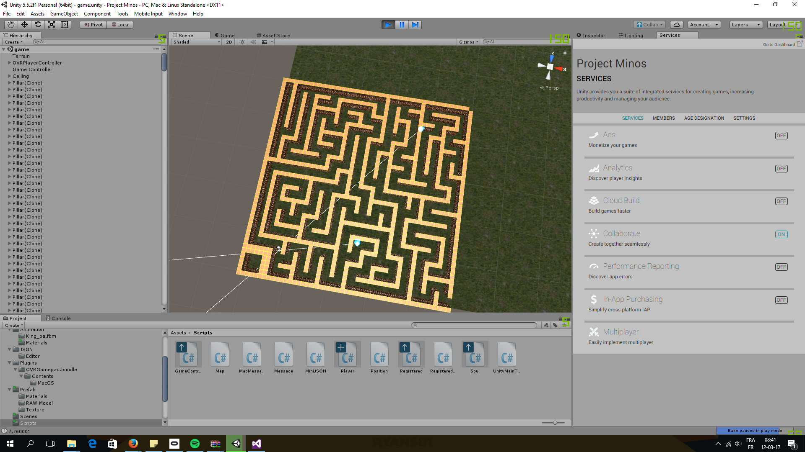The width and height of the screenshot is (805, 452).
Task: Turn off the Collaborate service toggle
Action: [x=781, y=234]
